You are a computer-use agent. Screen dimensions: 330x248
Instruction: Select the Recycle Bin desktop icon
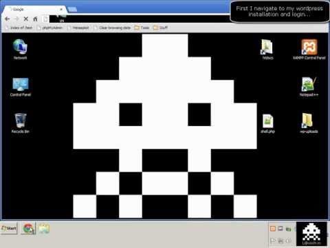(20, 123)
